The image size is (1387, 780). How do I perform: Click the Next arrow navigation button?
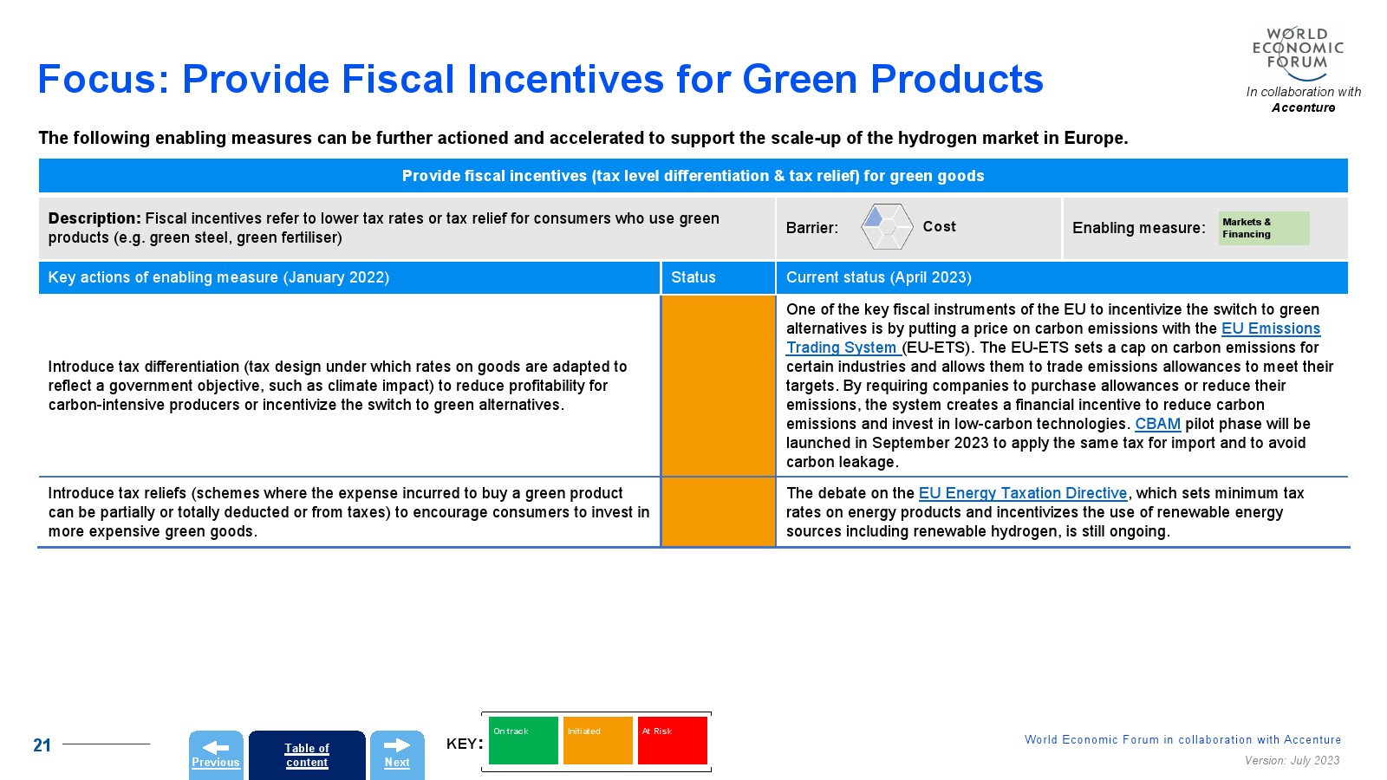[397, 754]
